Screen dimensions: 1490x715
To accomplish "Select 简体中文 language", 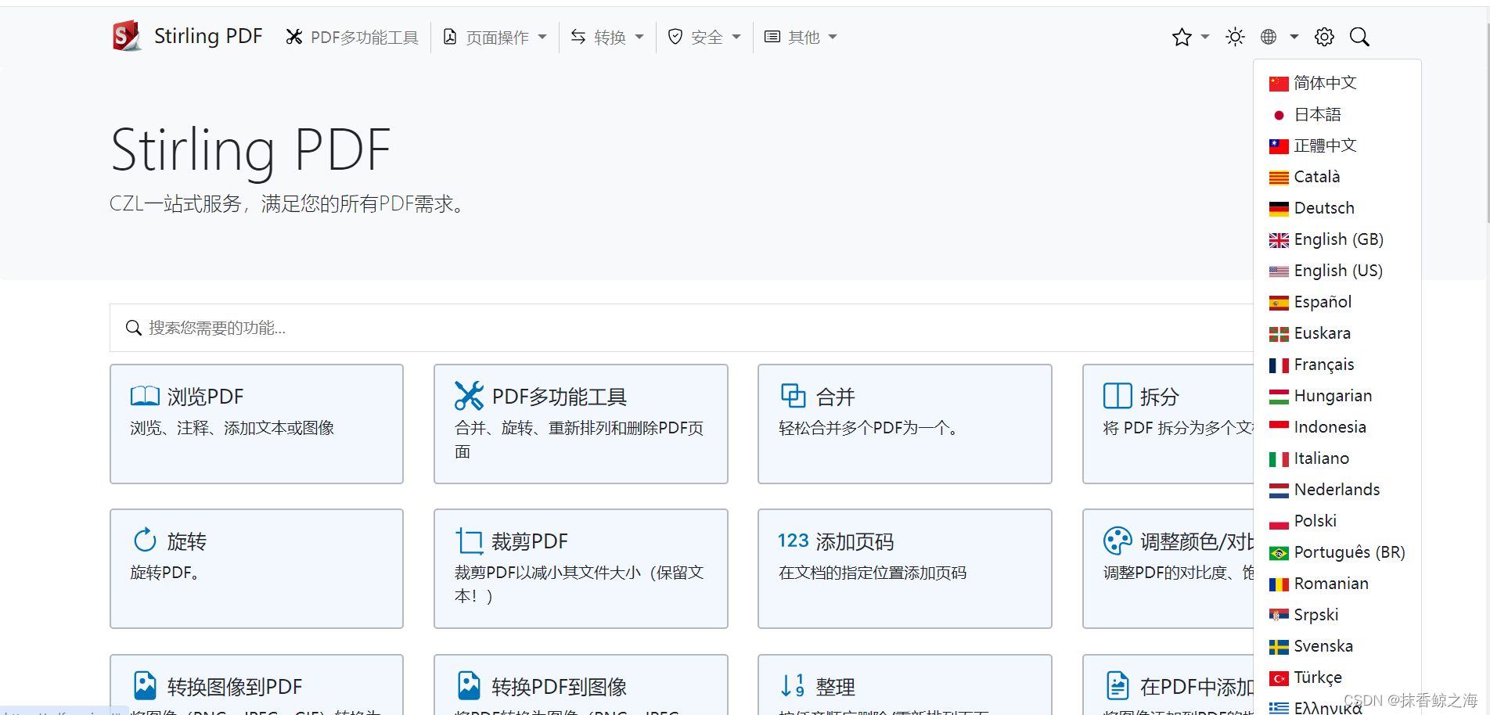I will click(1337, 83).
